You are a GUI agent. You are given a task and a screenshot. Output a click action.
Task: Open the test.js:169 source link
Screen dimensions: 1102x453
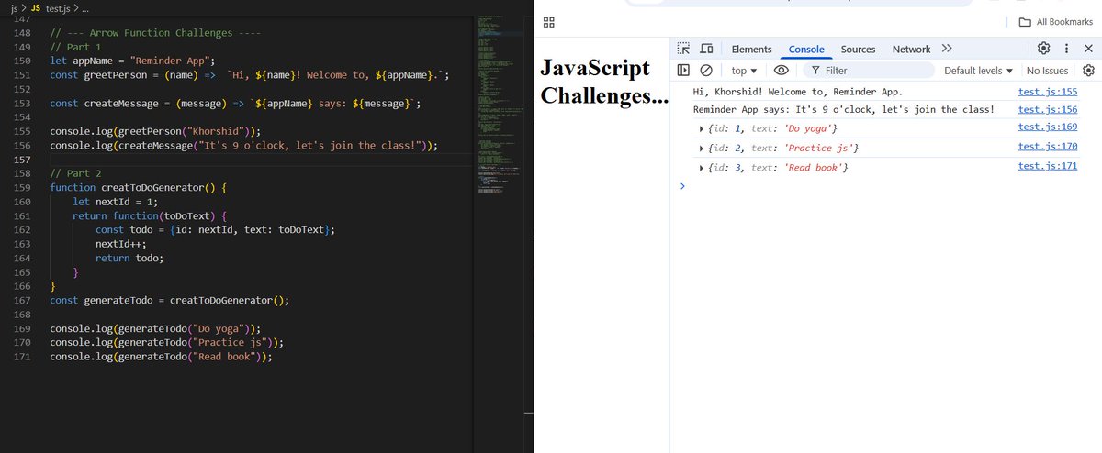point(1048,127)
